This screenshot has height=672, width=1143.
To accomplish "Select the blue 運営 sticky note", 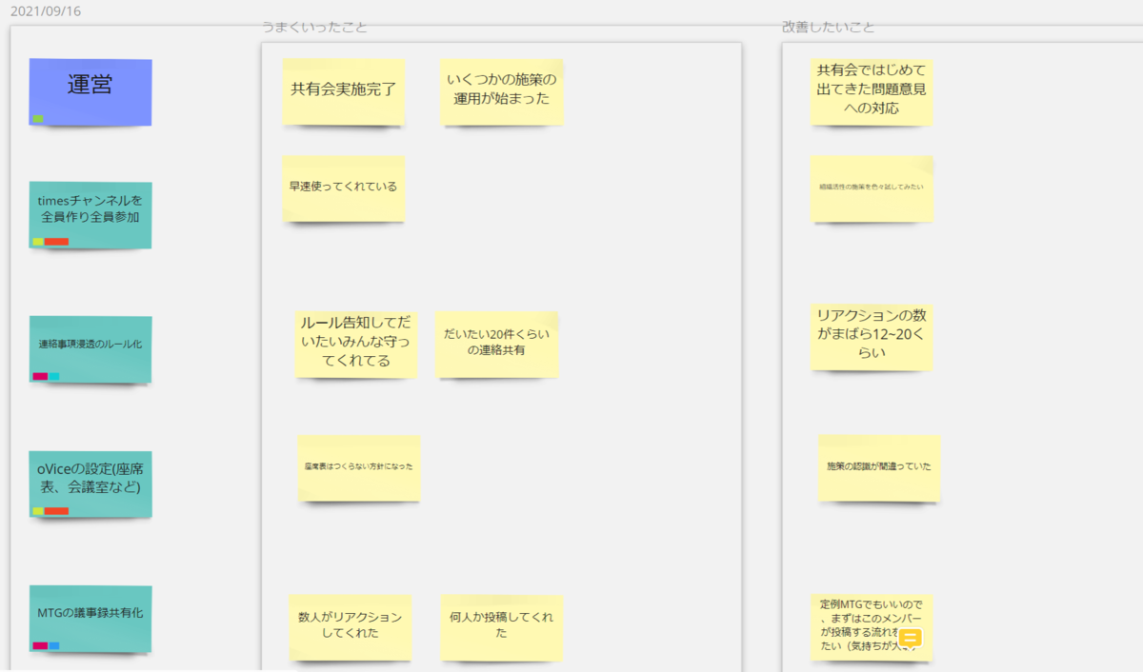I will pyautogui.click(x=90, y=92).
